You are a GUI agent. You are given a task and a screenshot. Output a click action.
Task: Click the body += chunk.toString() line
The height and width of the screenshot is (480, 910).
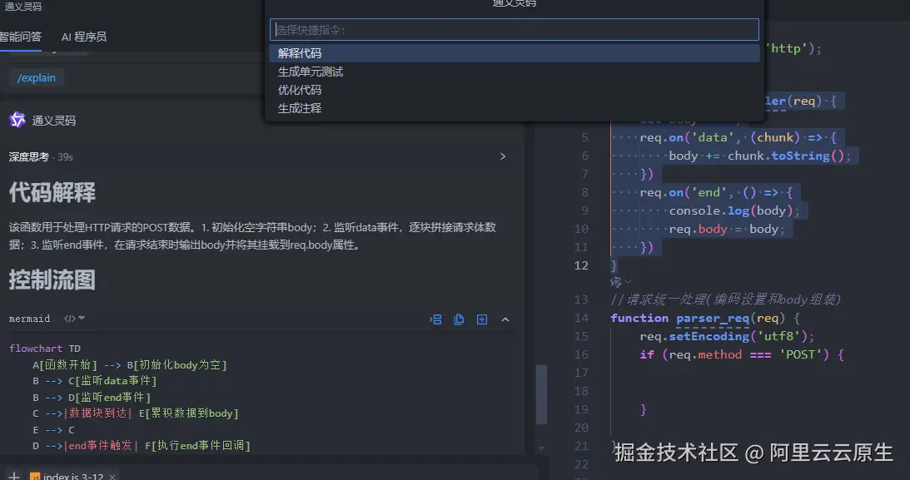pos(759,156)
